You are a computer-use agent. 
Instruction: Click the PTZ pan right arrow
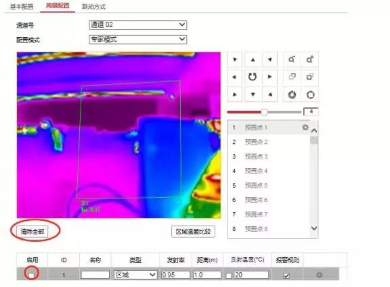[269, 77]
